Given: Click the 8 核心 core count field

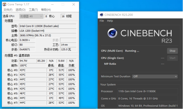Looking at the screenshot, I should pyautogui.click(x=46, y=16).
